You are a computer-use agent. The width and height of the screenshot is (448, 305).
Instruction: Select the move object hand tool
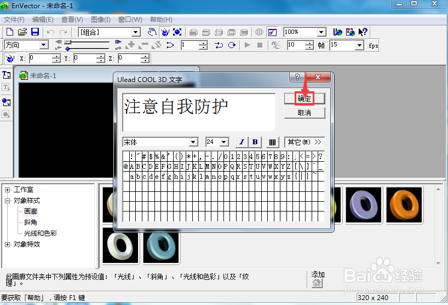click(152, 32)
